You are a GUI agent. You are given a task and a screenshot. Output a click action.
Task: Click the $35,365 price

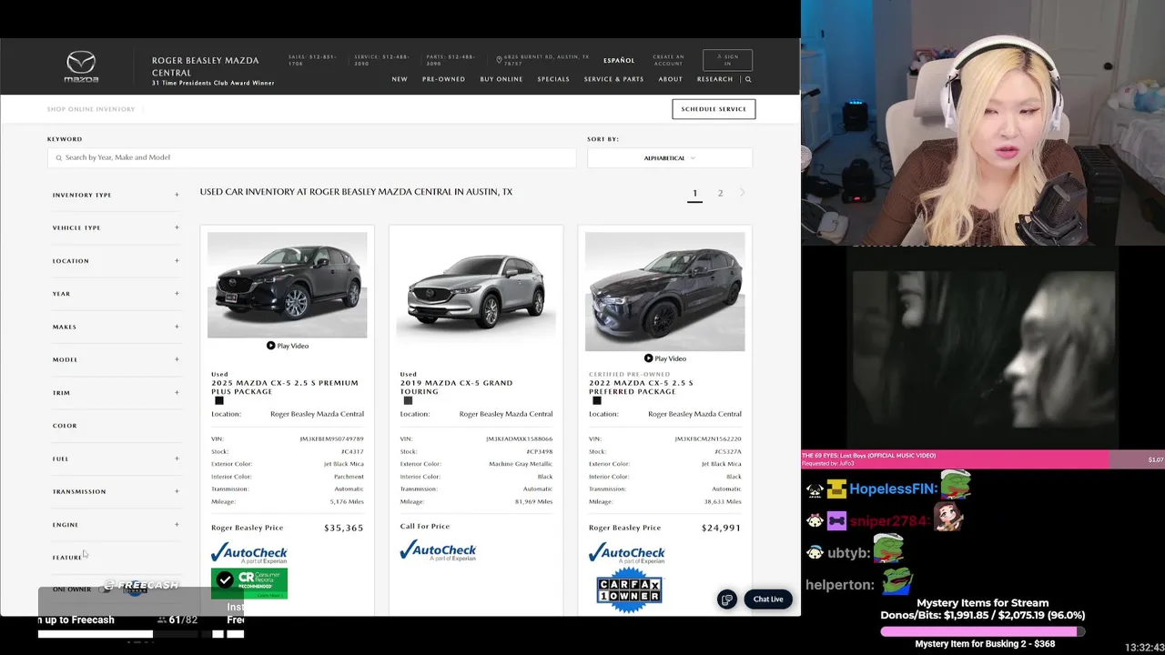(343, 528)
